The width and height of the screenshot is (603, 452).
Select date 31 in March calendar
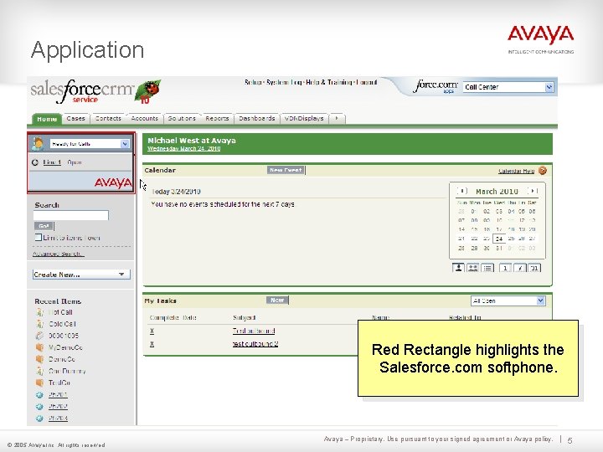(499, 249)
